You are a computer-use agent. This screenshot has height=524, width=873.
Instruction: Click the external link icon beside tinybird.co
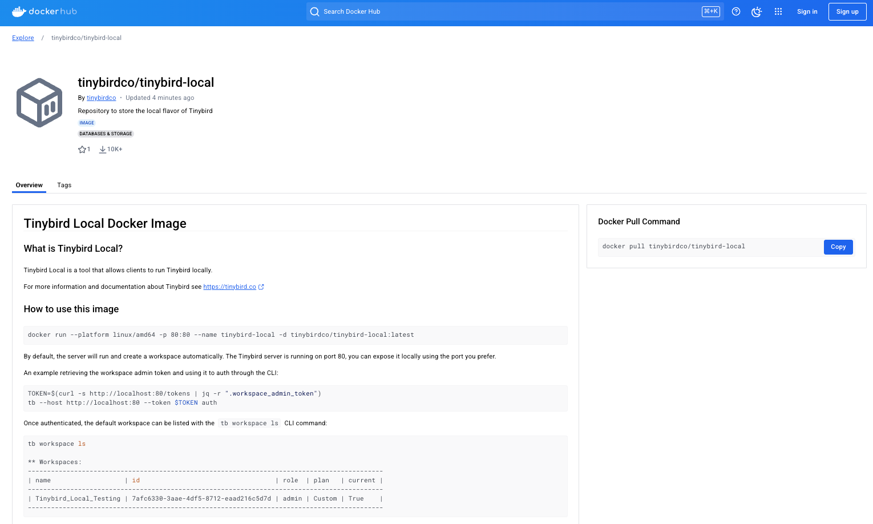tap(261, 287)
